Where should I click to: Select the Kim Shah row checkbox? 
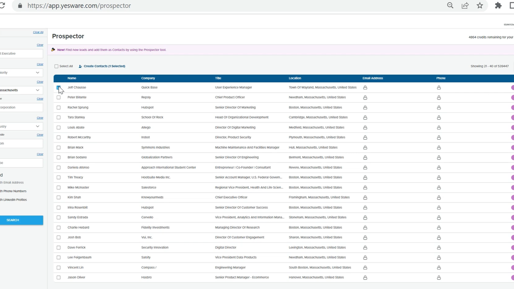pyautogui.click(x=59, y=197)
